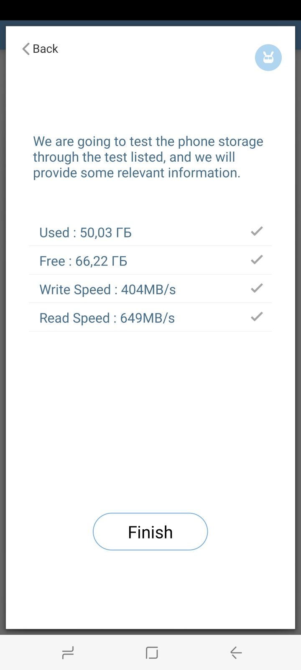Screen dimensions: 301x670
Task: Tap the checkmark next to Write Speed
Action: [257, 288]
